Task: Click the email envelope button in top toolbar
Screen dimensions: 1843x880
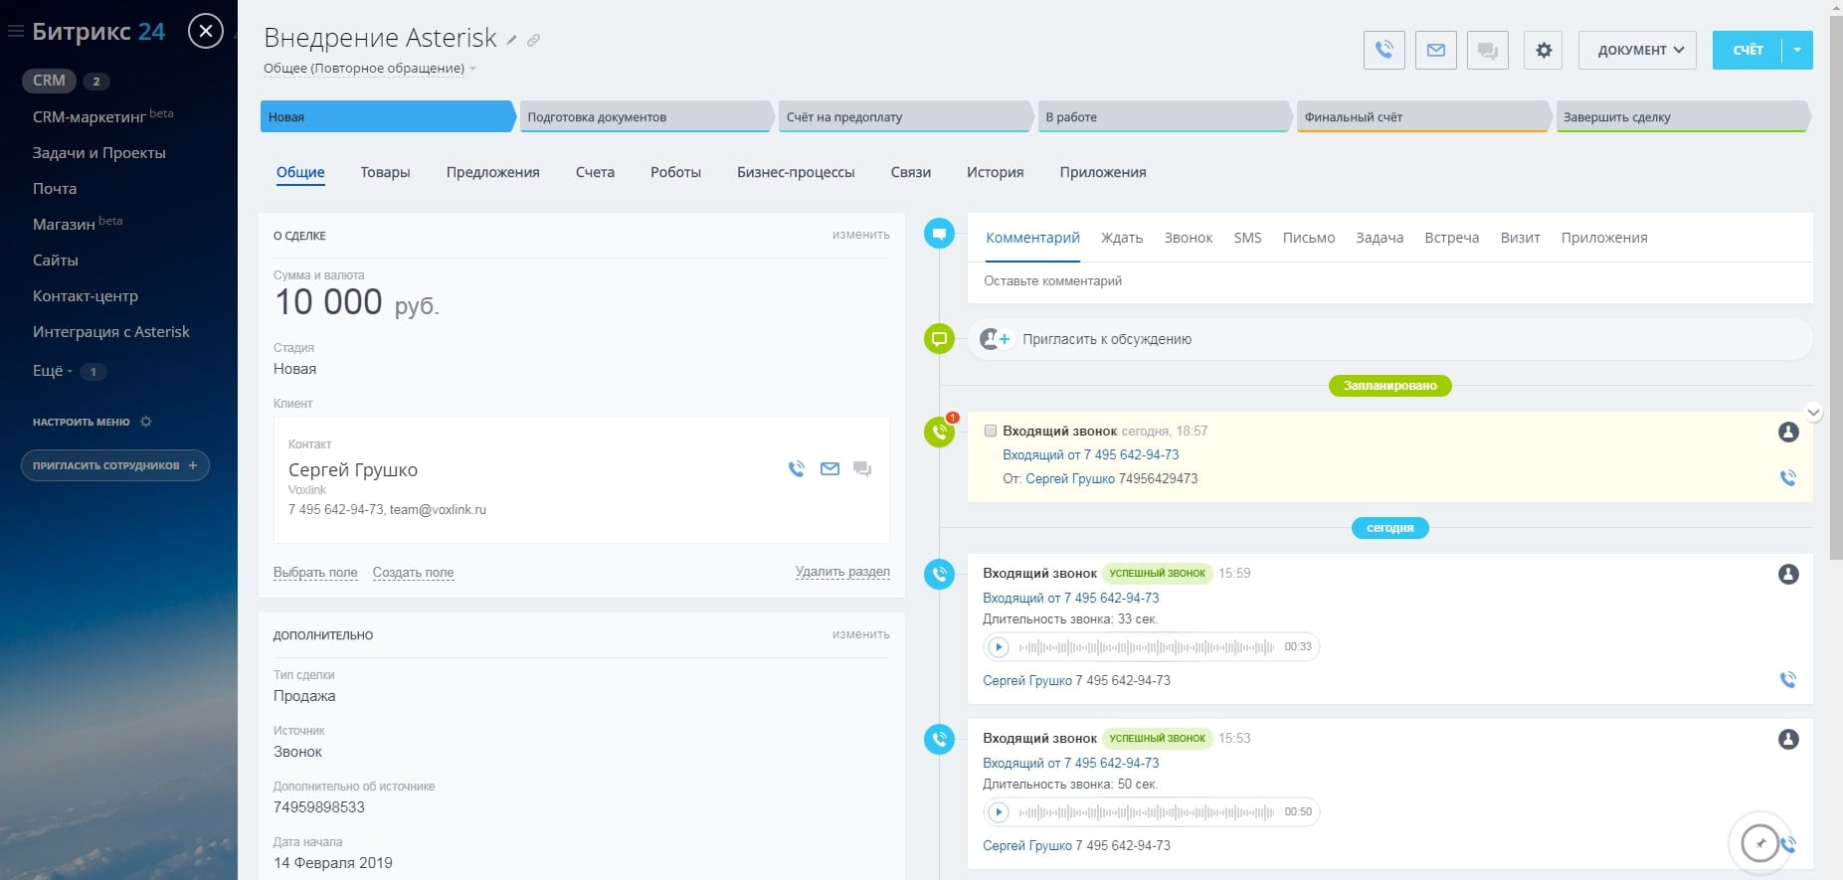Action: [1435, 50]
